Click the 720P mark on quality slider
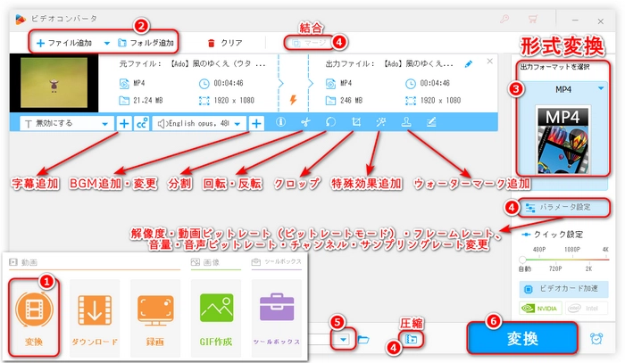This screenshot has width=625, height=363. point(555,268)
